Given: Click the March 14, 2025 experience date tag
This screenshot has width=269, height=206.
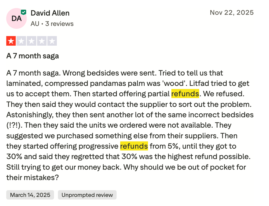Looking at the screenshot, I should (30, 195).
